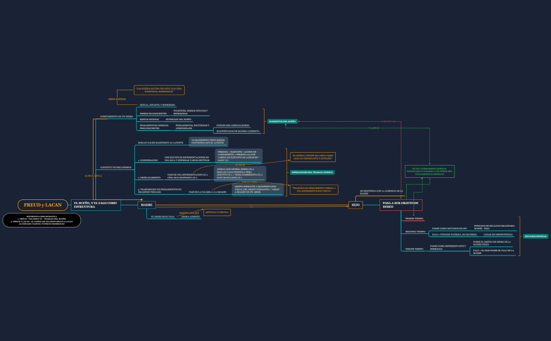Select the REFERENCIA BIBLIOGRAFICA note box

(42, 220)
